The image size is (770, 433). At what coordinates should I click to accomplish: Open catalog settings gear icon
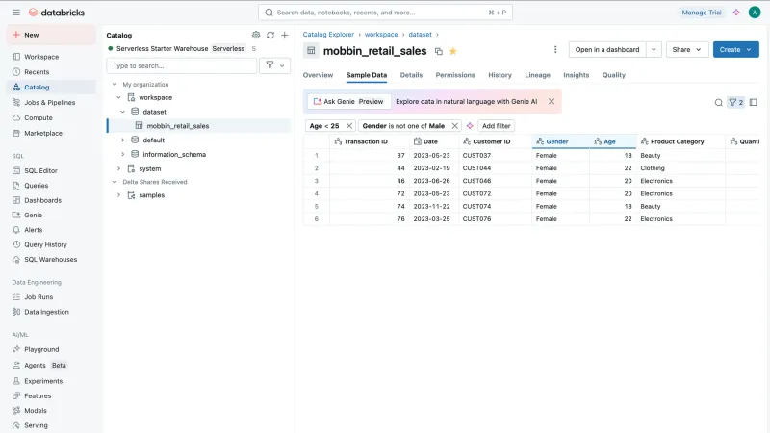pos(256,35)
